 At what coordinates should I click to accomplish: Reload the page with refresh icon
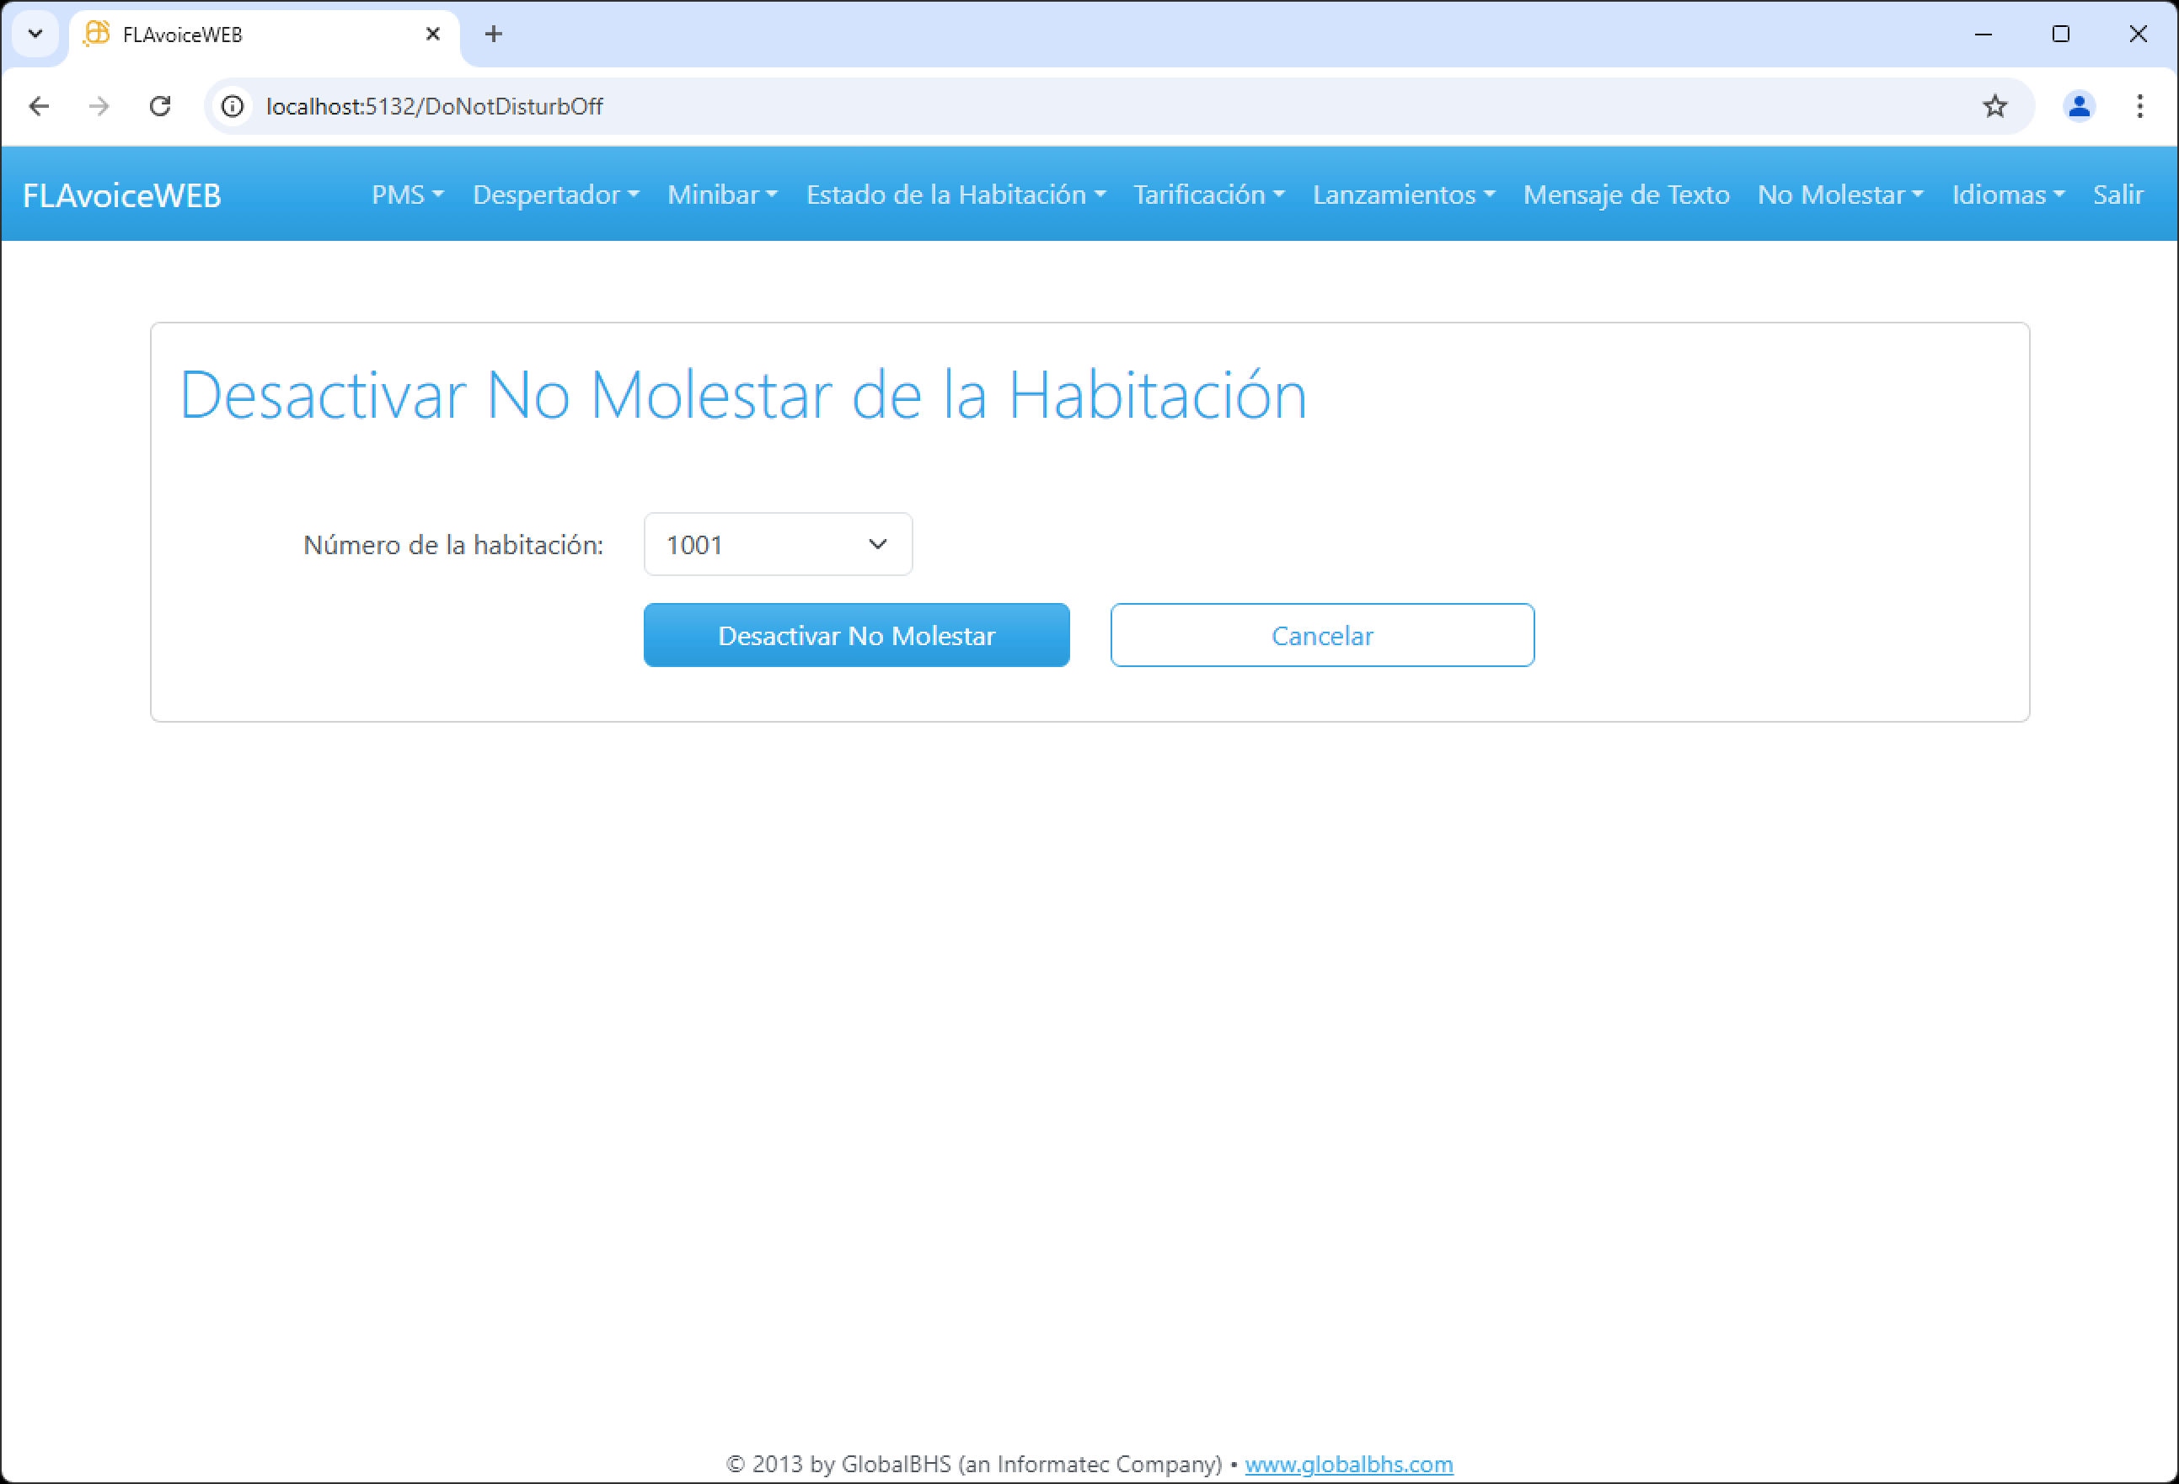[160, 106]
